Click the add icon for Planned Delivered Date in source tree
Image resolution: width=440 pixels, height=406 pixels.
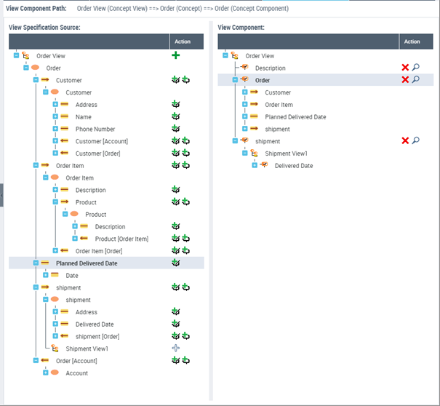[x=175, y=263]
